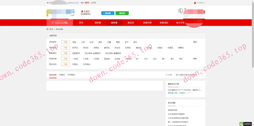Viewport: 254px width, 126px height.
Task: Select 不限 for 家教身份
Action: pos(66,53)
